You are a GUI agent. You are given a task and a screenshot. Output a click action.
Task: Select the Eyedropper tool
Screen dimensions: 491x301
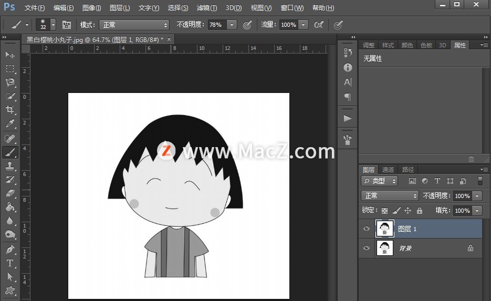click(10, 123)
